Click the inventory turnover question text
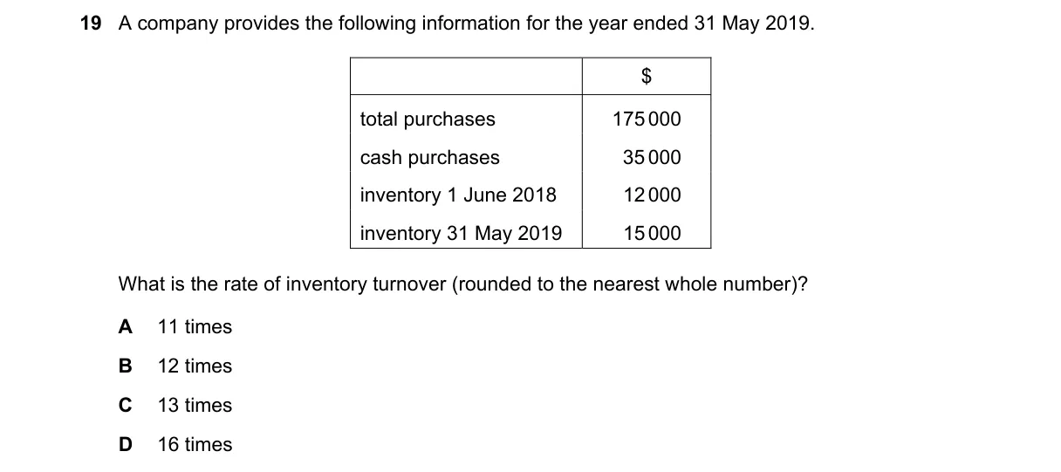The image size is (1061, 472). (x=462, y=284)
